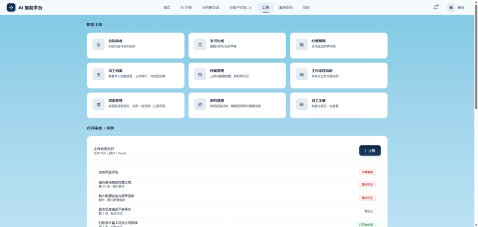Screen dimensions: 478x227
Task: Select the 违约责任赔偿范围过宽 item
Action: point(115,183)
